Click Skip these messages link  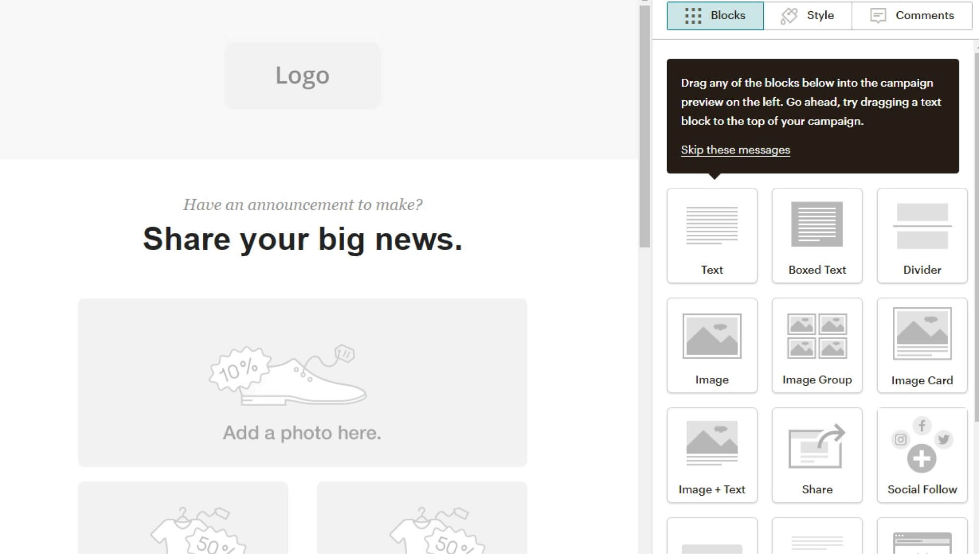[x=736, y=149]
